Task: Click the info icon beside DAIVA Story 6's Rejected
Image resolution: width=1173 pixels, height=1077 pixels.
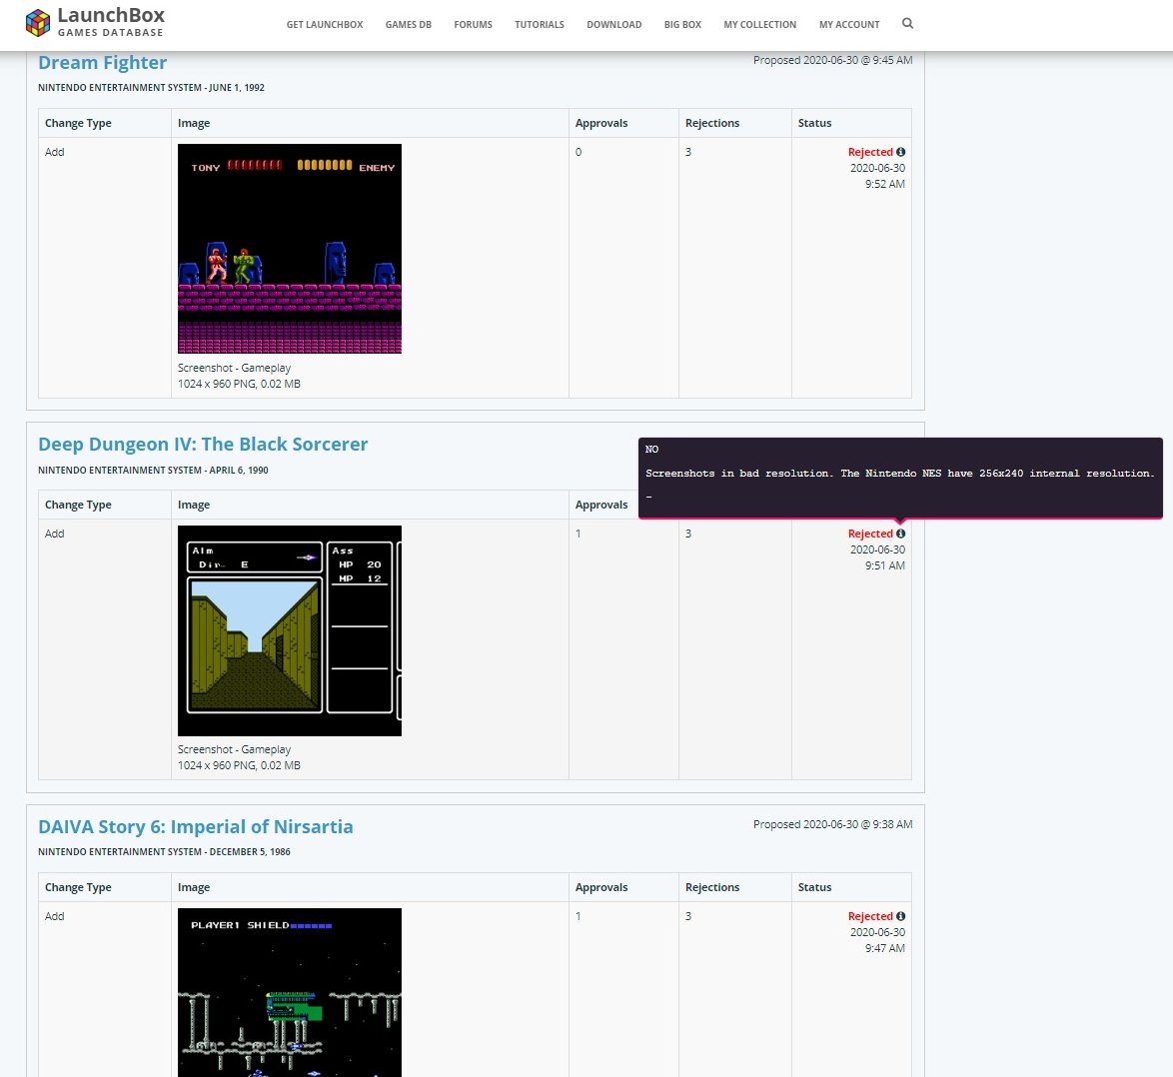Action: click(900, 916)
